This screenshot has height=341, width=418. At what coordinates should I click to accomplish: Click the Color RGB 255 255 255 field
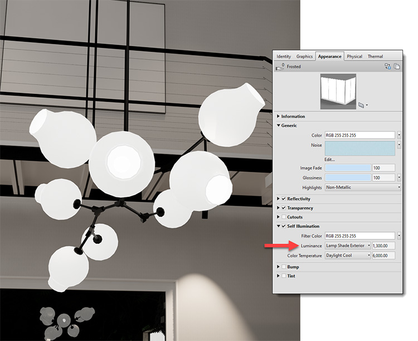[359, 135]
